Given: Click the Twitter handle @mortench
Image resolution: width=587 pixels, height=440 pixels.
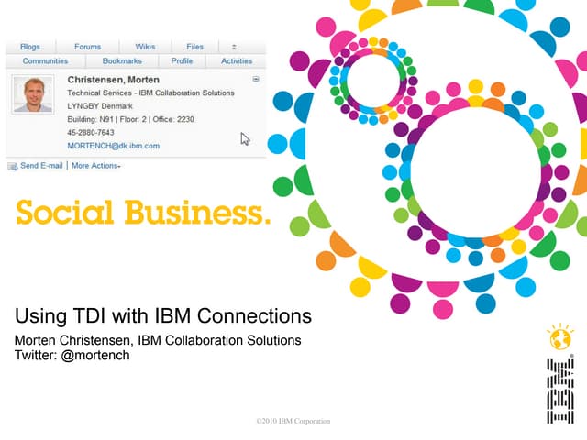Looking at the screenshot, I should (x=94, y=356).
